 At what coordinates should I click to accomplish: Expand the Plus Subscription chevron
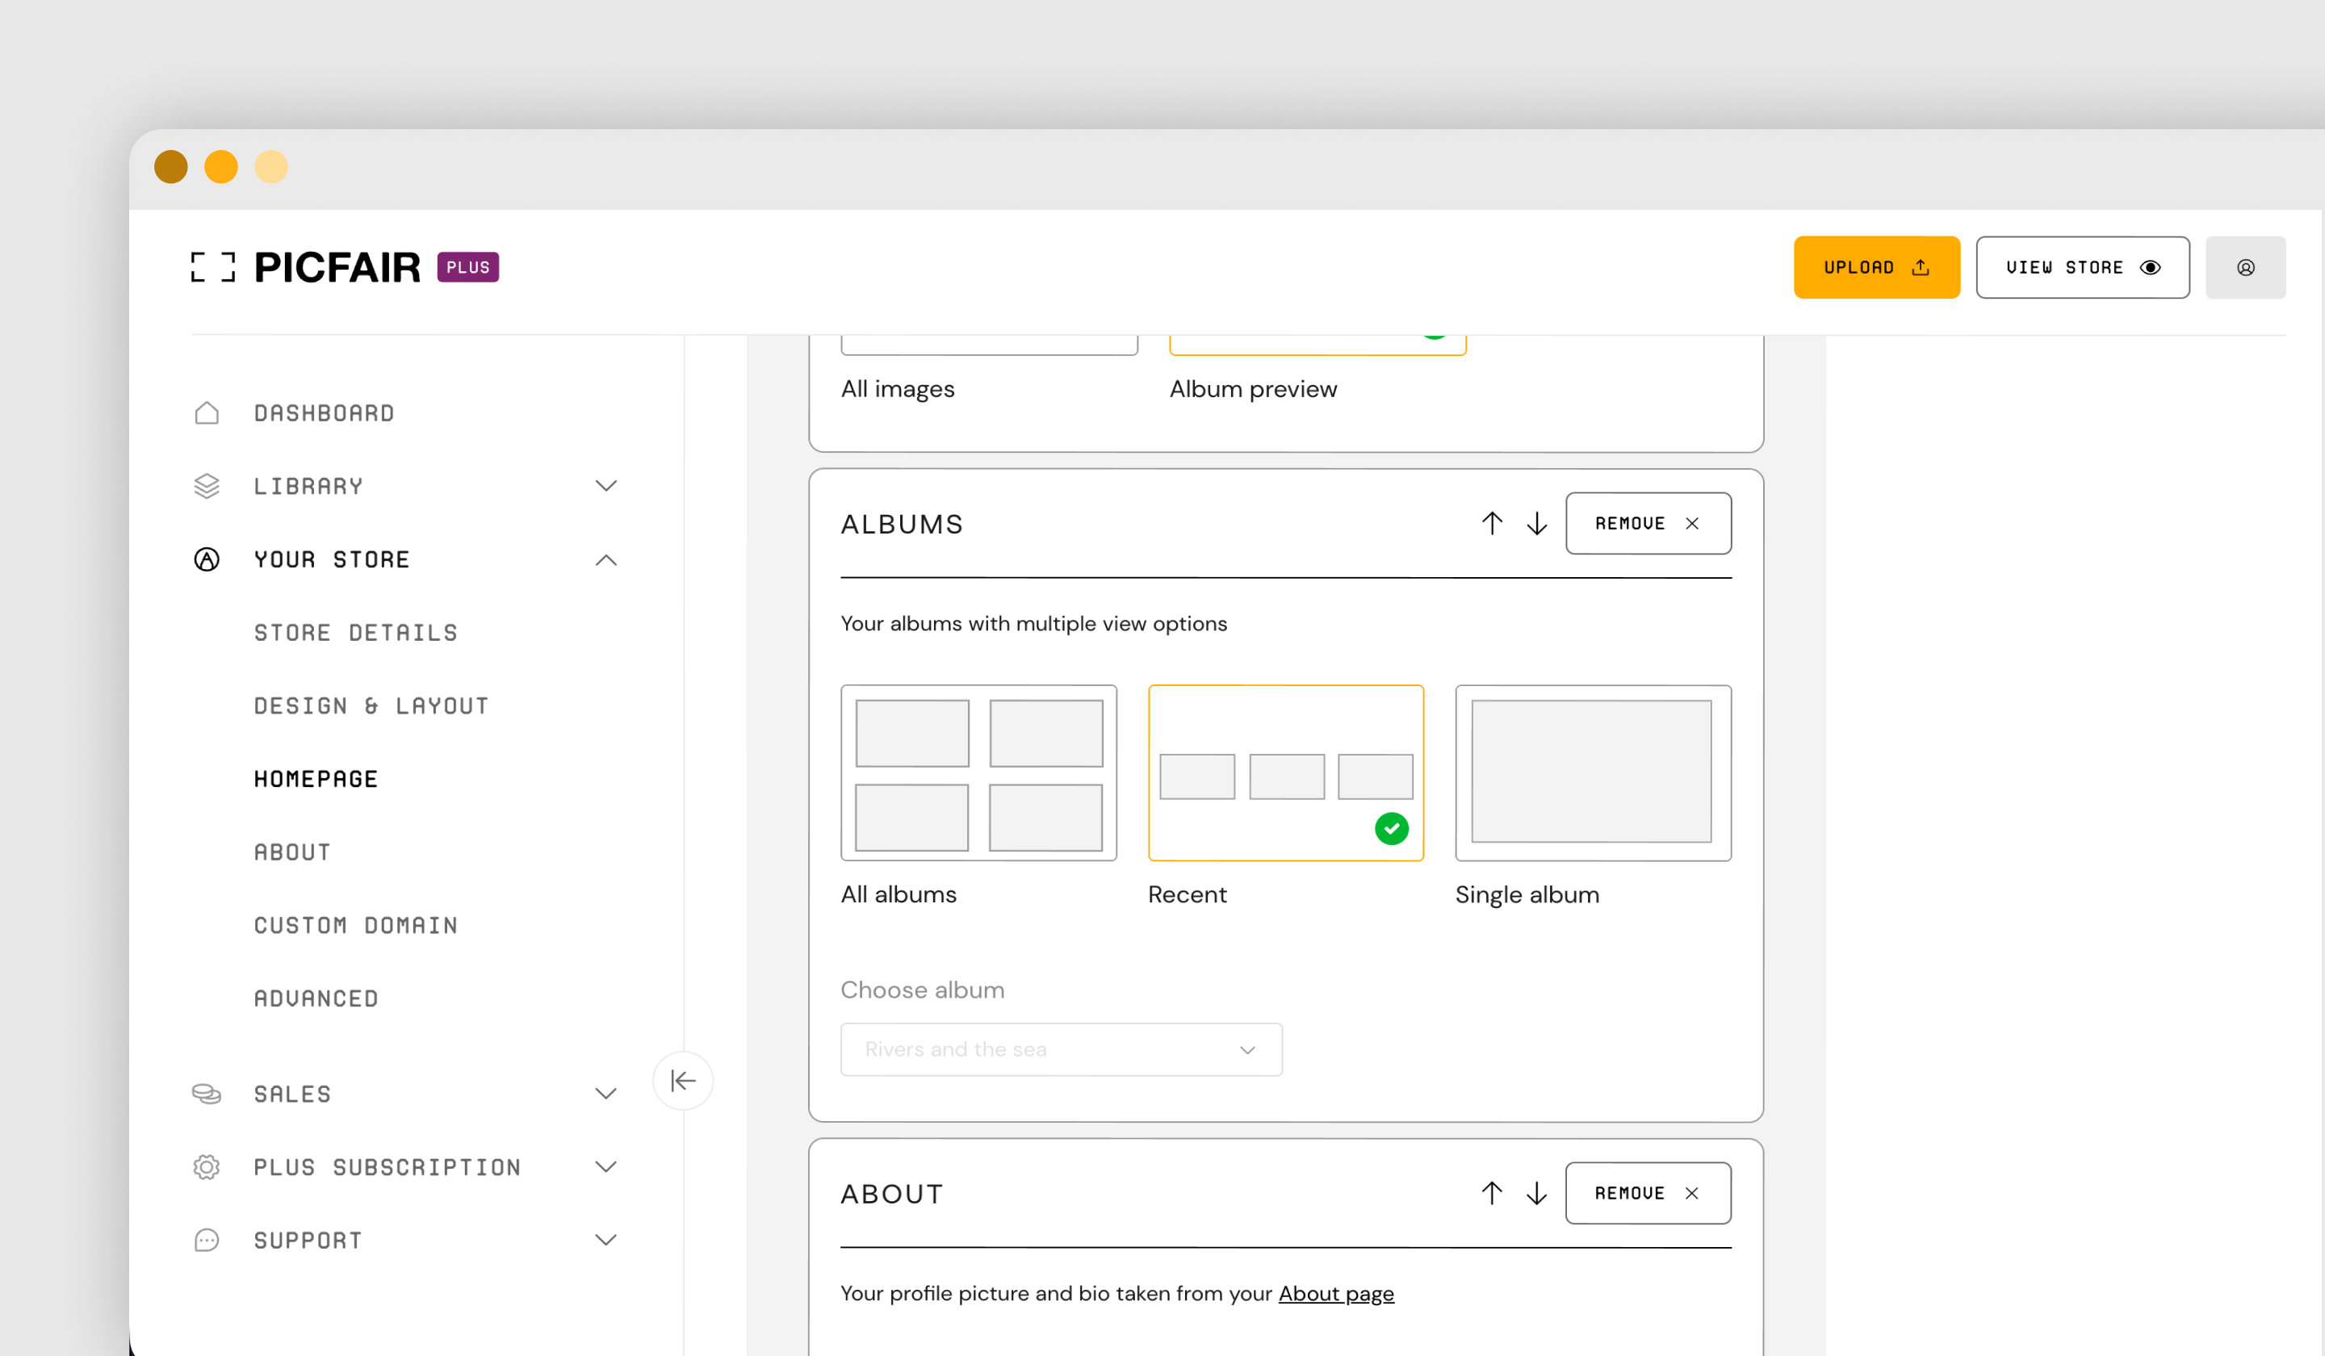coord(605,1167)
